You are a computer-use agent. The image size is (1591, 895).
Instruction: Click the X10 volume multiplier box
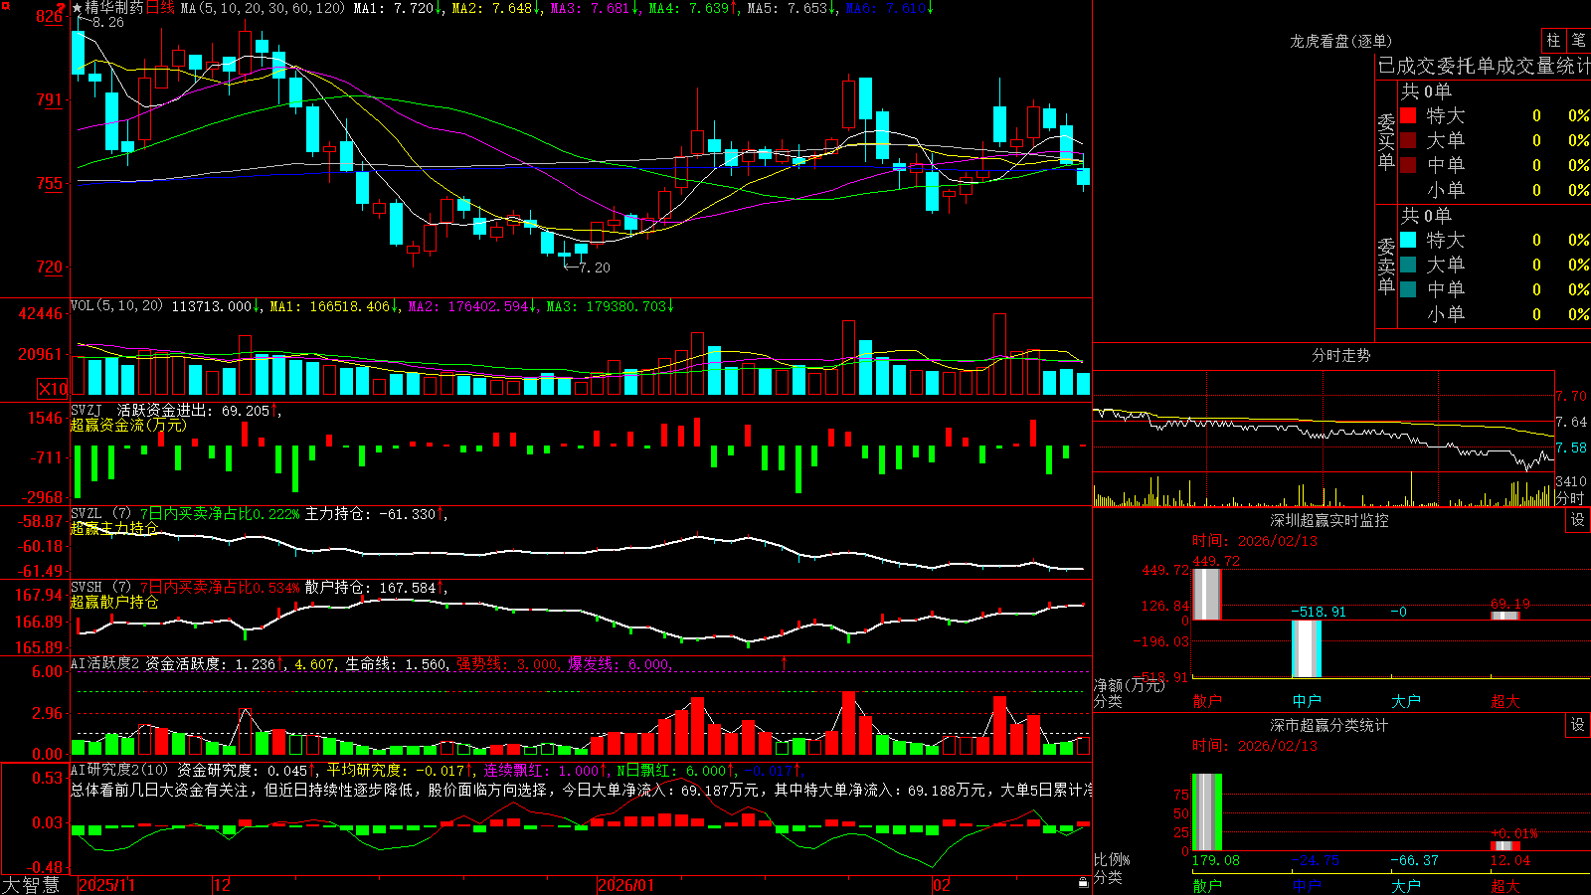click(x=53, y=389)
